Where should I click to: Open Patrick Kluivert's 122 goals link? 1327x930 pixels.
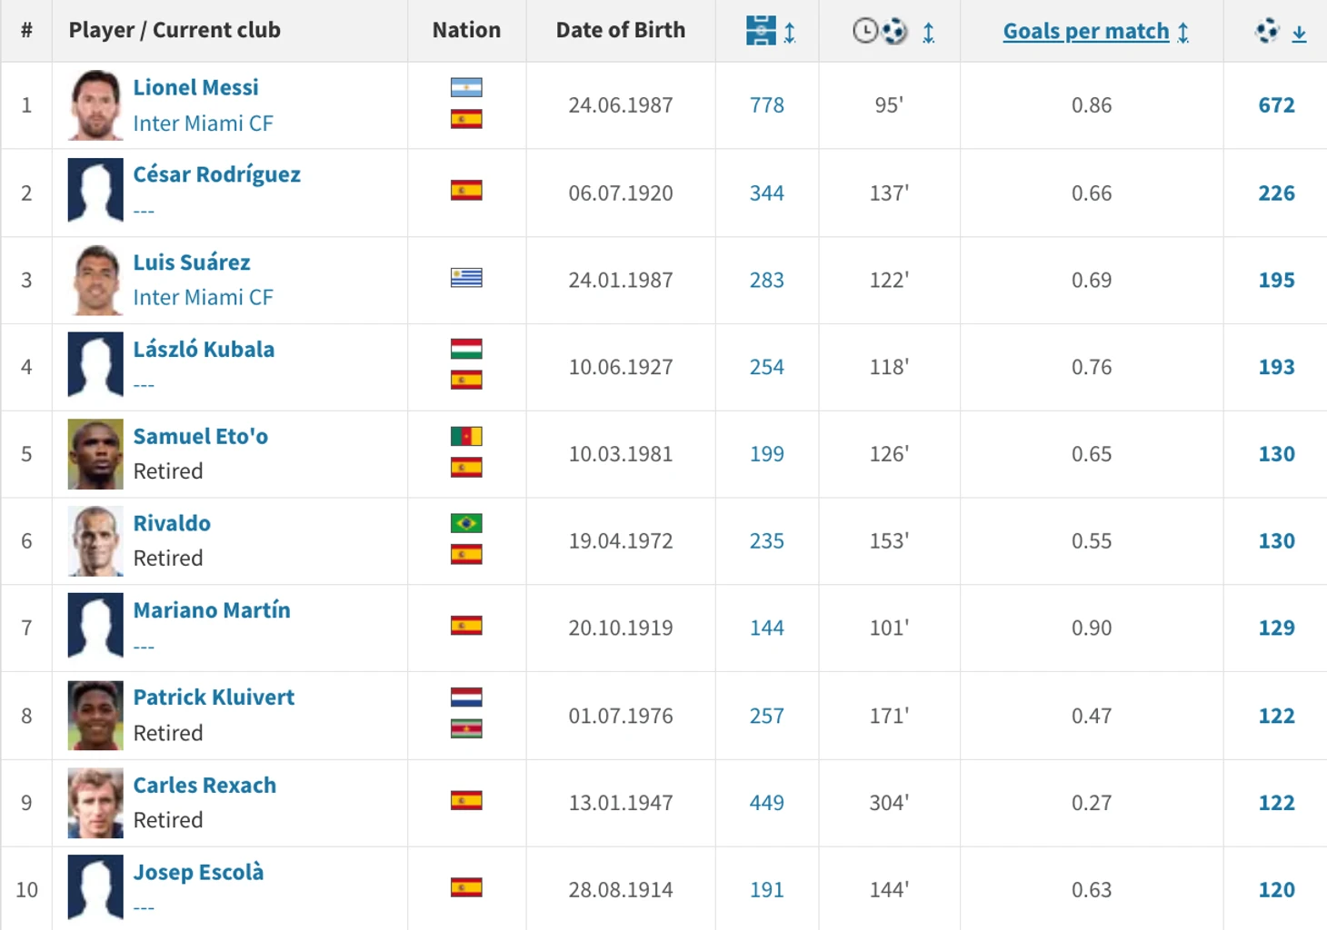tap(1276, 716)
